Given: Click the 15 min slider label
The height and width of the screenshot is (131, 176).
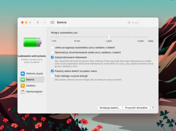Looking at the screenshot, I should 77,41.
